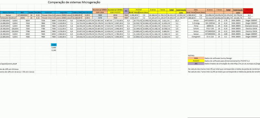
Task: Click the orange 'SMA' section header
Action: pos(196,10)
